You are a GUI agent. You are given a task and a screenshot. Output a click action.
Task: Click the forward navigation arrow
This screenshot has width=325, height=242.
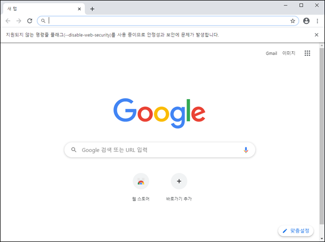(x=19, y=21)
